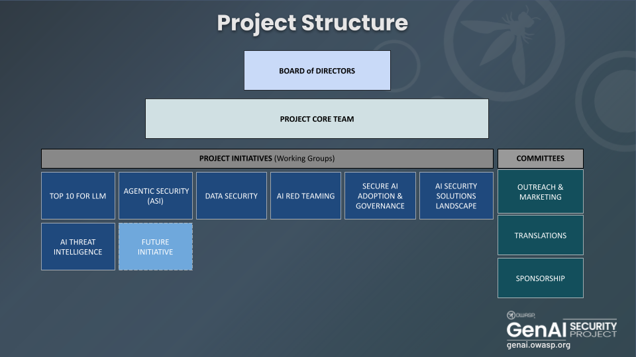This screenshot has width=636, height=357.
Task: Click the Board of Directors box
Action: point(317,70)
